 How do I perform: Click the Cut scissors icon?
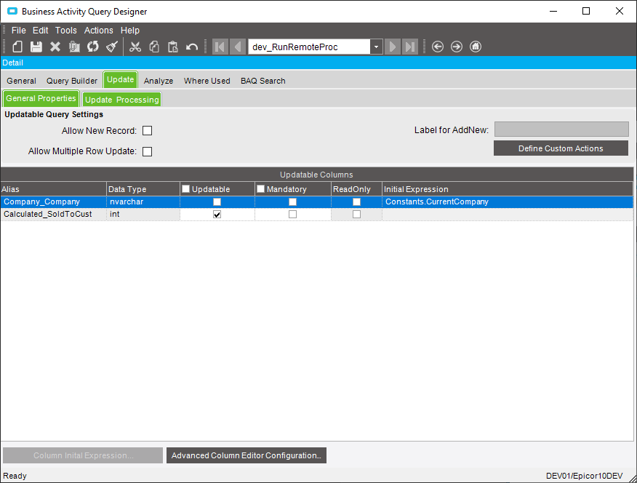pyautogui.click(x=135, y=47)
